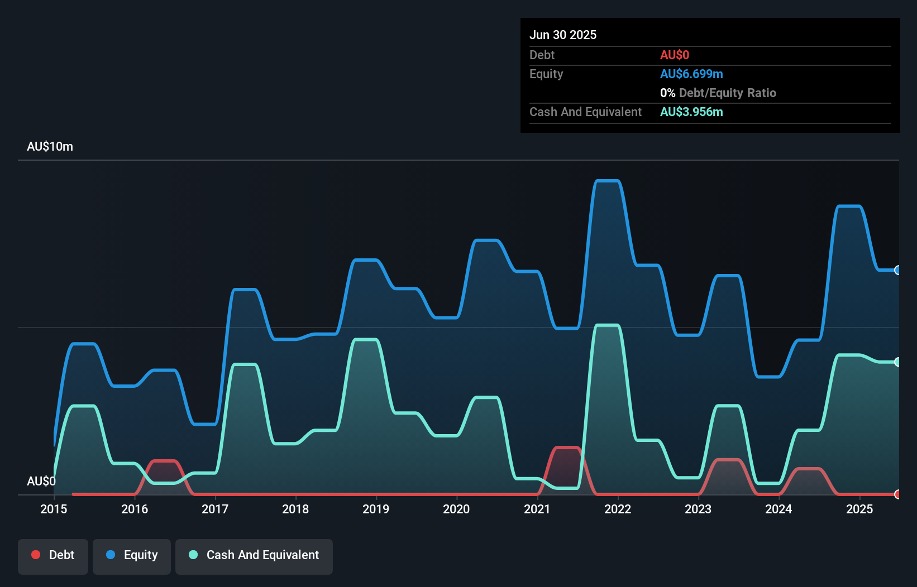
Task: Open details for the Debt/Equity Ratio row
Action: pos(718,93)
